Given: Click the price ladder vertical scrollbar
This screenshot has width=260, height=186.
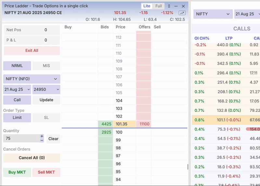Looking at the screenshot, I should tap(187, 167).
